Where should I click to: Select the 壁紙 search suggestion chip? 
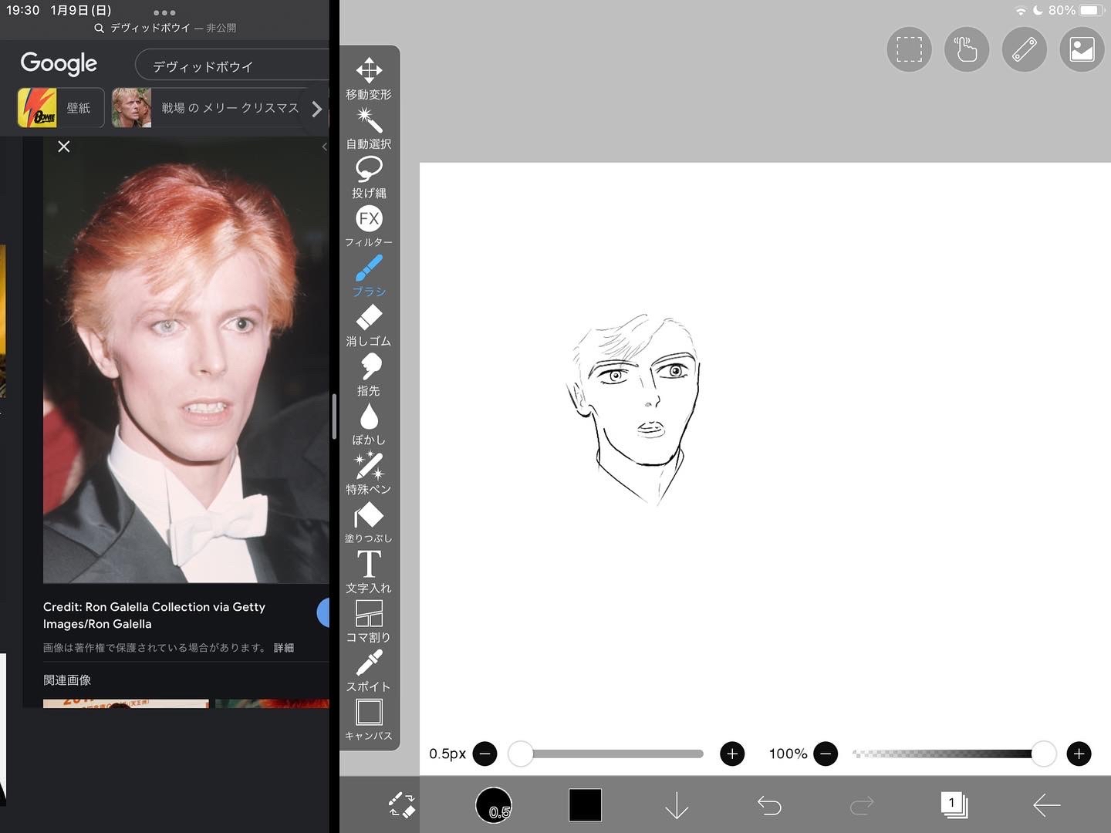(60, 108)
